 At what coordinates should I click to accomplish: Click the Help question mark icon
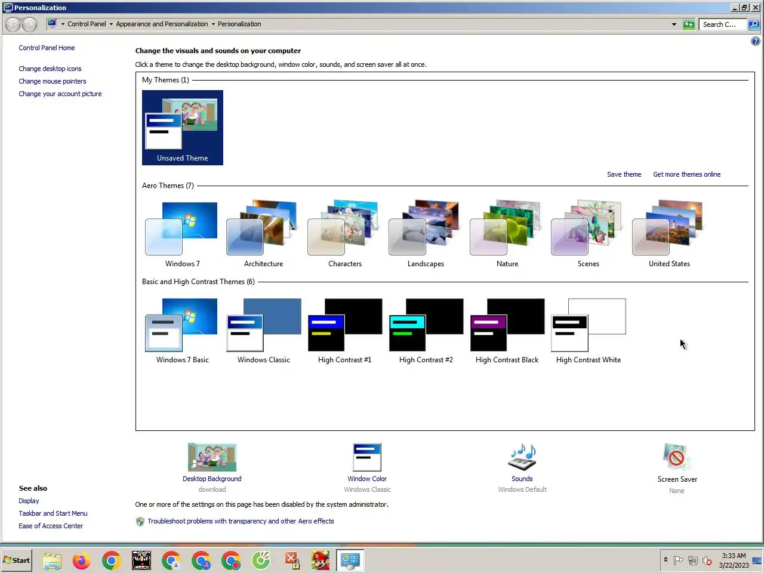click(x=755, y=41)
